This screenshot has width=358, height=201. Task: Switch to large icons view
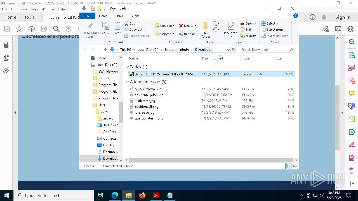coord(294,166)
